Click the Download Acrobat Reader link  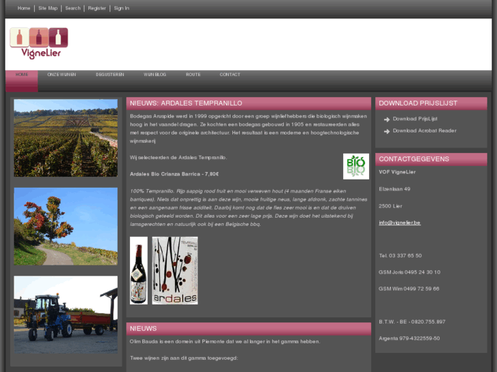click(x=425, y=130)
